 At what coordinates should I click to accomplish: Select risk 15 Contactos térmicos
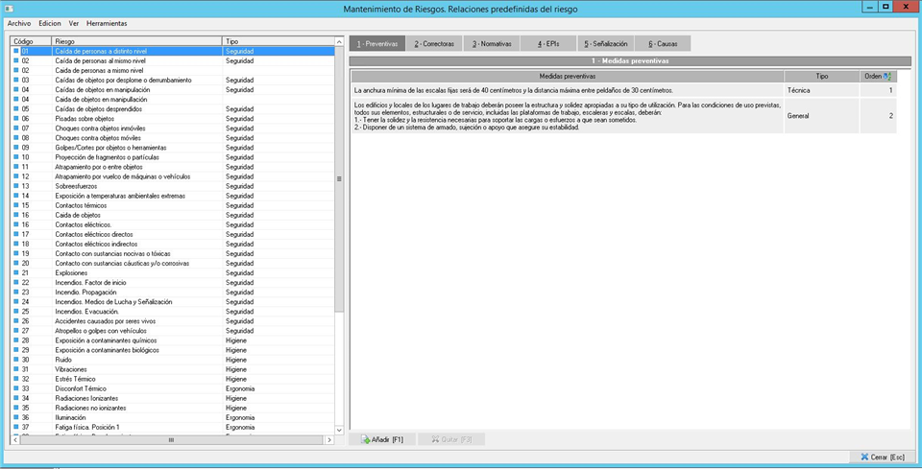(x=173, y=205)
